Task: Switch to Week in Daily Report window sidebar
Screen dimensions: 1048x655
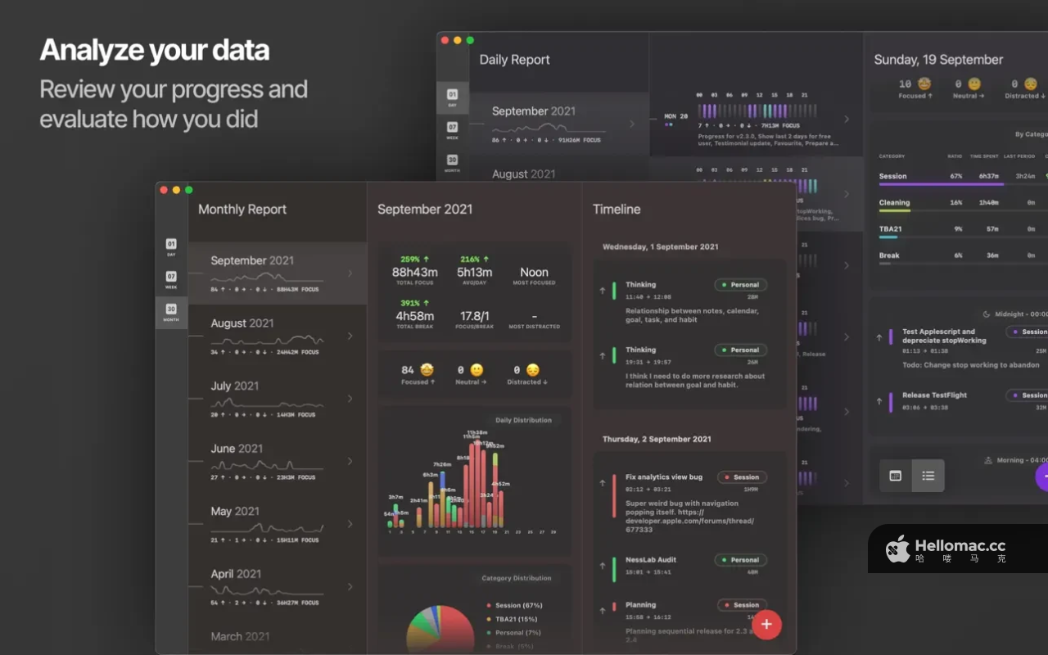Action: (452, 130)
